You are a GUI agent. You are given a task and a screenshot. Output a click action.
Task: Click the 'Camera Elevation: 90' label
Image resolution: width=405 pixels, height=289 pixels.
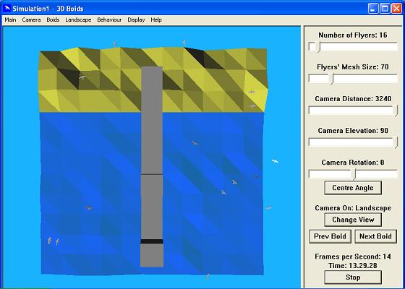(x=353, y=131)
